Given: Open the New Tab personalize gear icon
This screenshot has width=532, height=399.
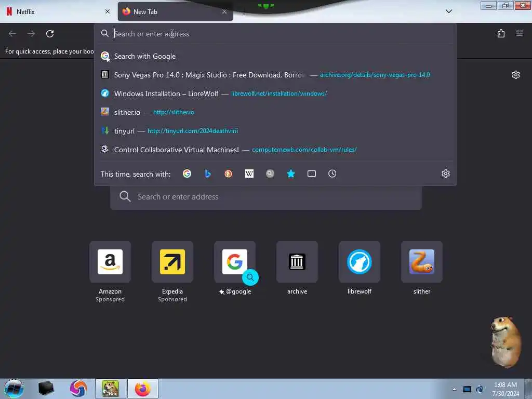Looking at the screenshot, I should click(x=516, y=75).
